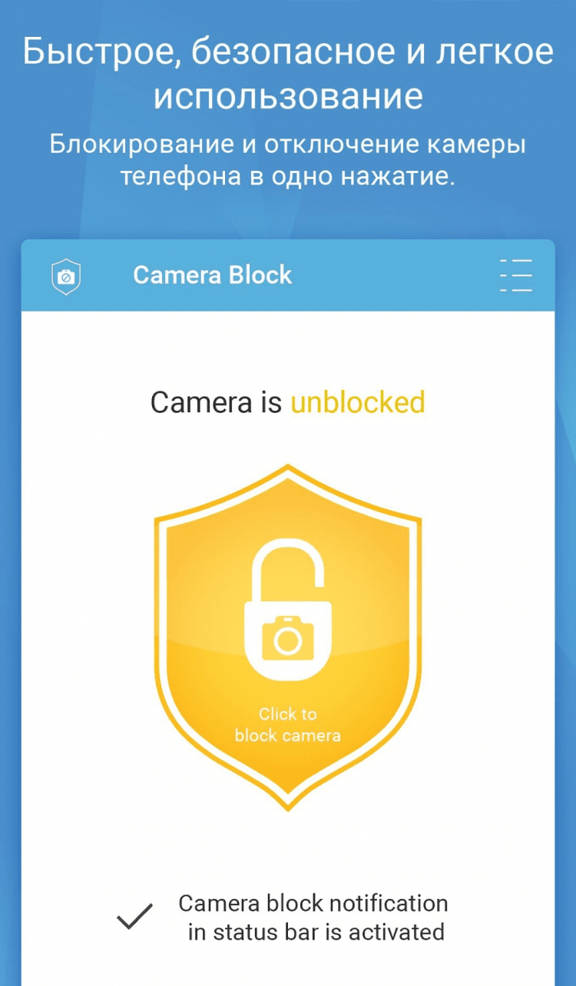Click the 'Camera Block' app title
This screenshot has width=576, height=986.
click(213, 275)
